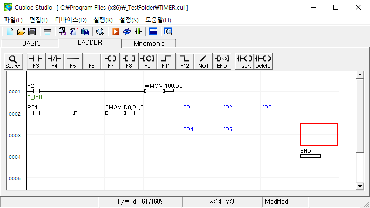The image size is (370, 208).
Task: Insert a normally closed contact (F4)
Action: pos(54,61)
